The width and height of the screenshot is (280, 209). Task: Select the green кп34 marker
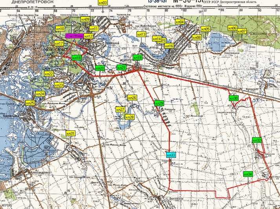coord(248,174)
